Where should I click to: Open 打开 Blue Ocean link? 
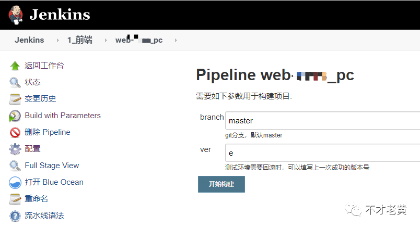pos(54,182)
